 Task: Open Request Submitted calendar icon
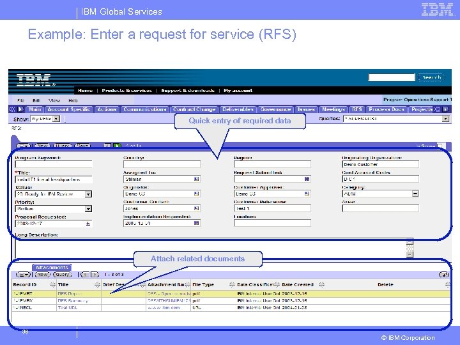(307, 179)
